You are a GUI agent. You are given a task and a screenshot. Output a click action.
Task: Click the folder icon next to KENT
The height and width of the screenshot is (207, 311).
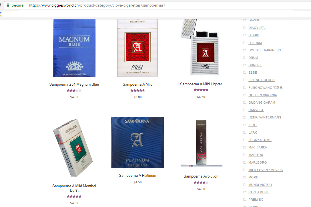pos(245,125)
